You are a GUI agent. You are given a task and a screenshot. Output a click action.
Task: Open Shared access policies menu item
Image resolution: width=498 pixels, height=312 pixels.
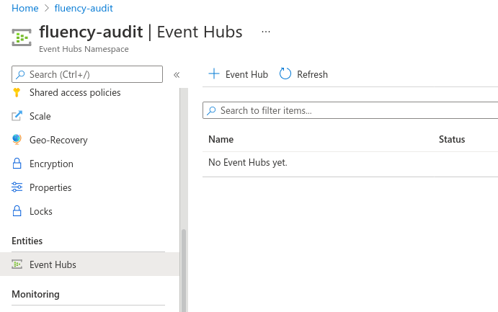75,92
